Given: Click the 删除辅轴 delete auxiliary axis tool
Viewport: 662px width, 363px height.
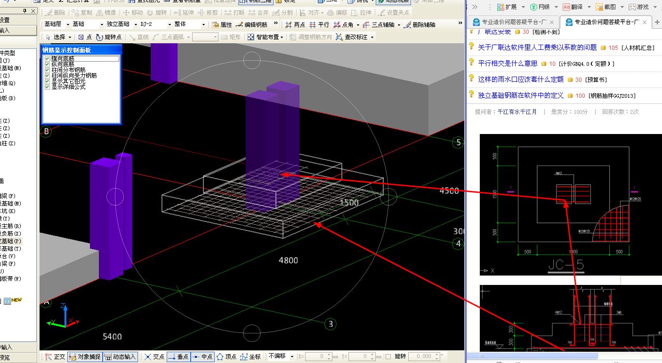Looking at the screenshot, I should click(x=420, y=24).
